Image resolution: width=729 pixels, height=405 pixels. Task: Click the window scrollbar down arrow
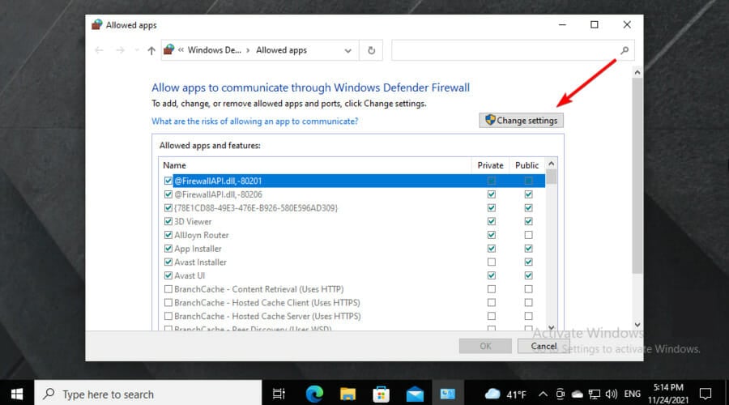[637, 325]
